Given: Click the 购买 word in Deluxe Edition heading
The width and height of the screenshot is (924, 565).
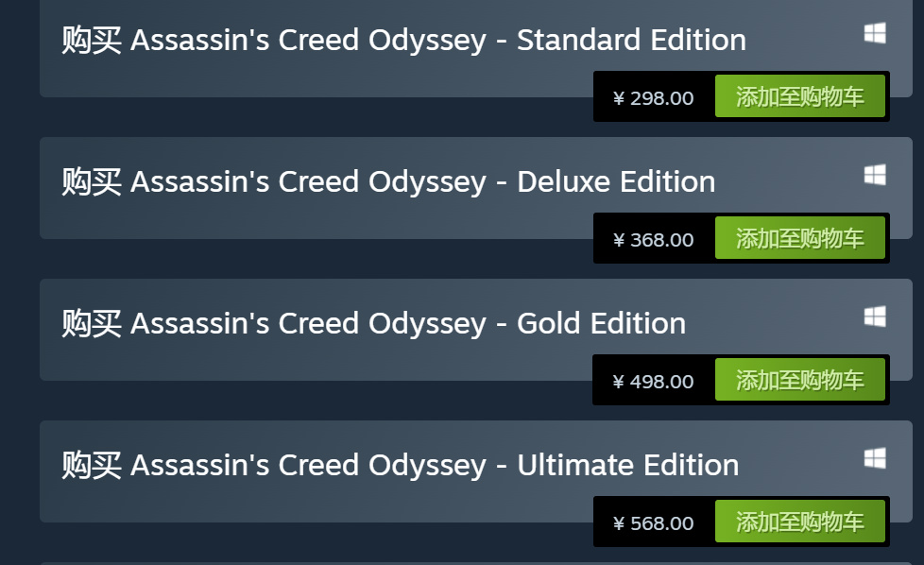Looking at the screenshot, I should [92, 181].
